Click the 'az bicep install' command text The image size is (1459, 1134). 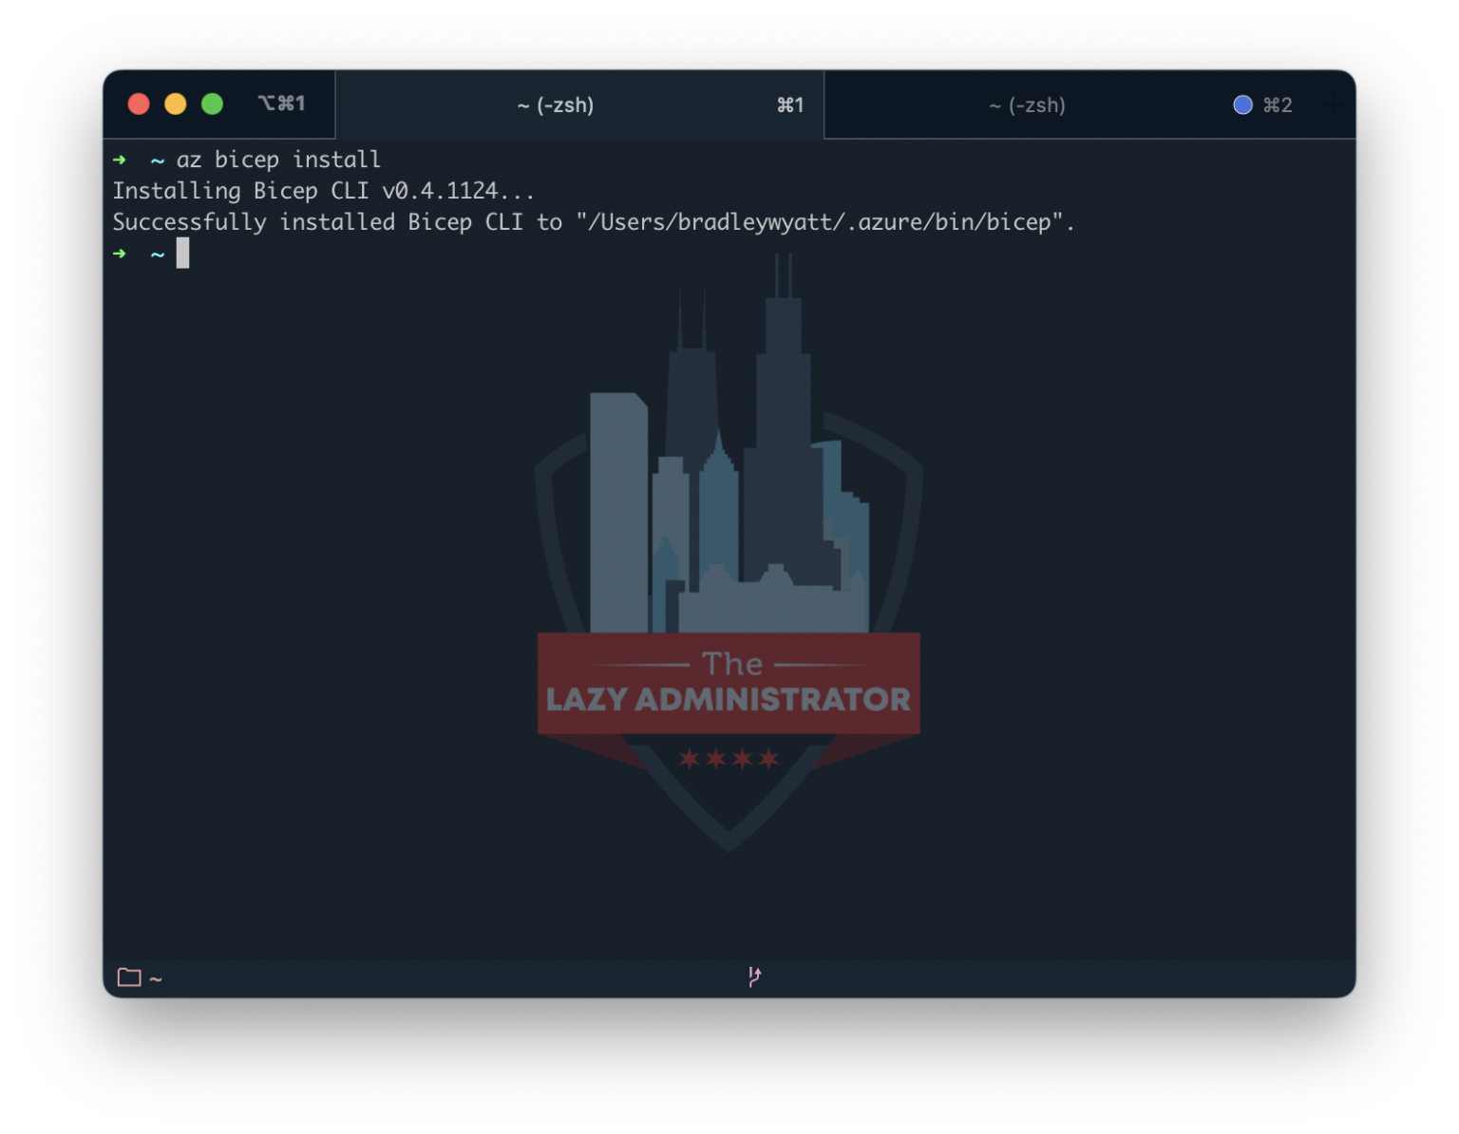point(278,160)
